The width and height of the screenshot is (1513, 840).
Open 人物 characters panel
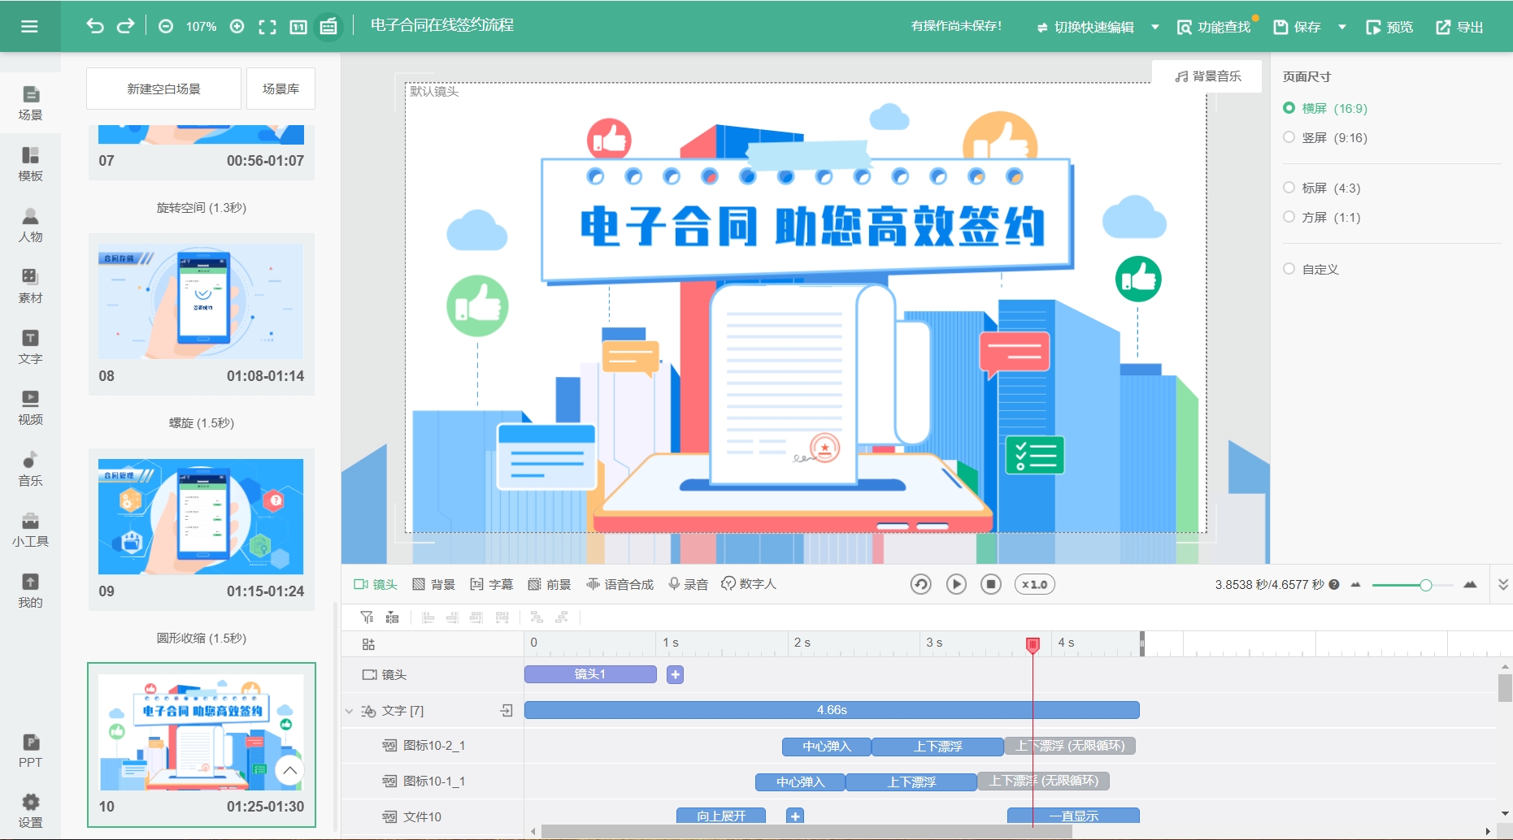coord(30,225)
